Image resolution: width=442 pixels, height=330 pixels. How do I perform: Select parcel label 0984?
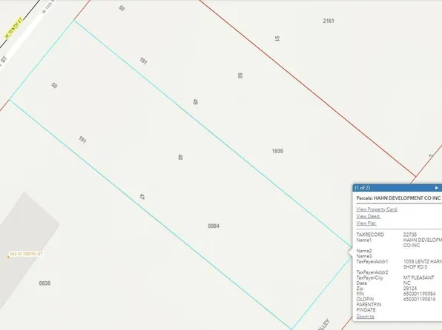click(x=214, y=226)
